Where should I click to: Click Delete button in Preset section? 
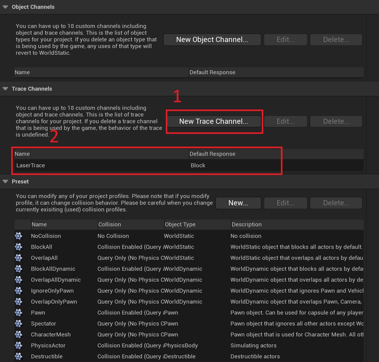pyautogui.click(x=336, y=203)
